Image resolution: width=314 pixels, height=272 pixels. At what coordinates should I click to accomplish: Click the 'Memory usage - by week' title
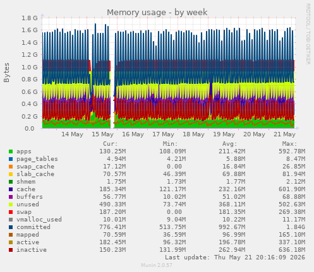[157, 13]
